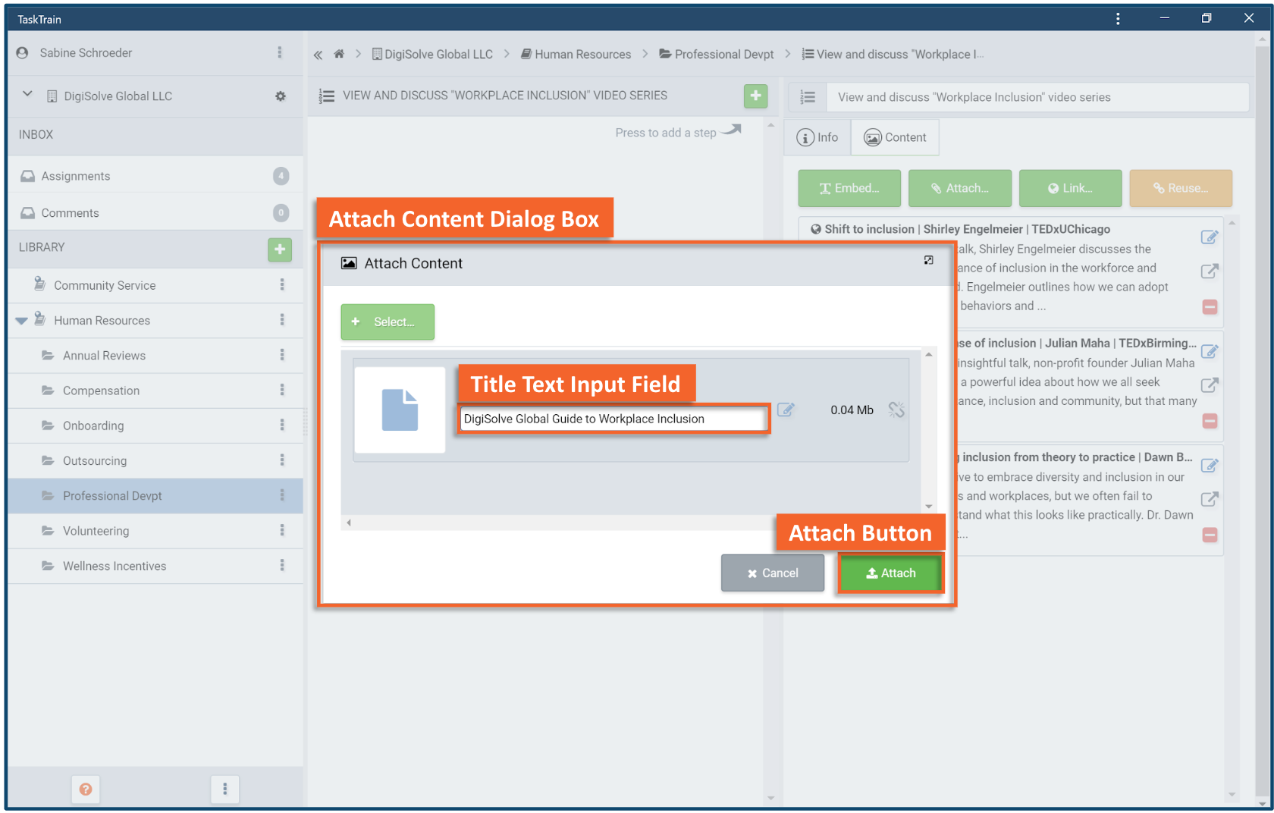
Task: Maximize the Attach Content dialog
Action: click(928, 260)
